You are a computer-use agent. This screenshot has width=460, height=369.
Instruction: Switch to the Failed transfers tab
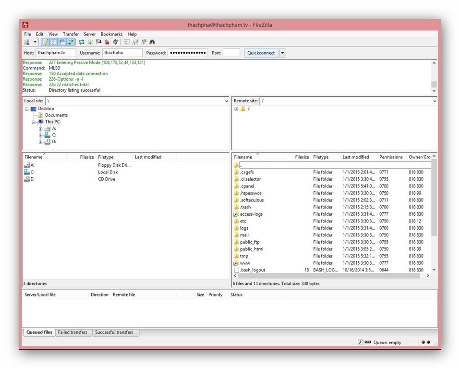click(x=73, y=332)
